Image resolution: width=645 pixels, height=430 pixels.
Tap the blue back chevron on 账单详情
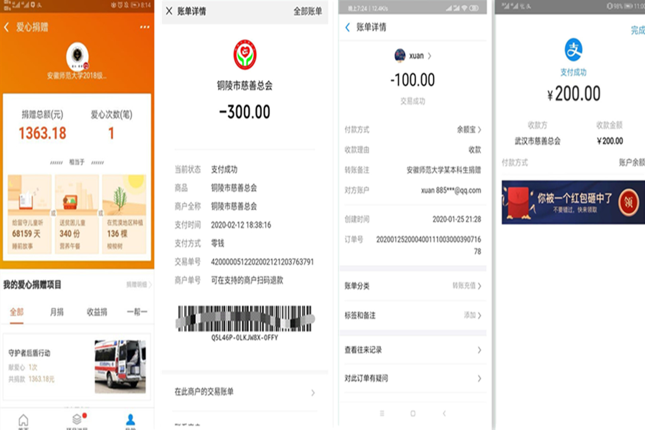pyautogui.click(x=348, y=27)
